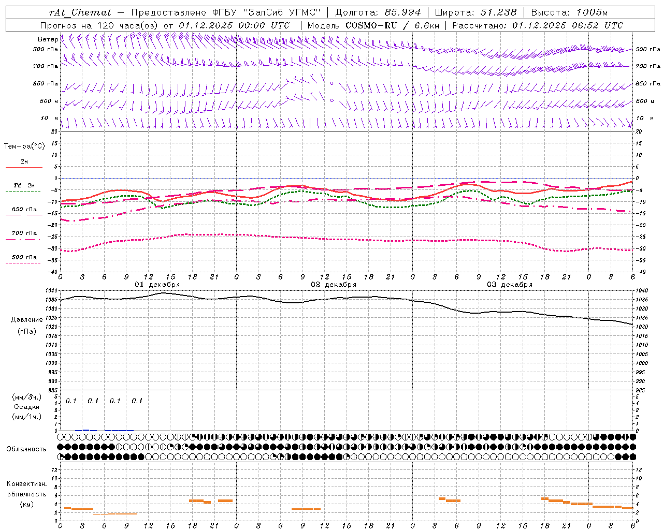663x530 pixels.
Task: Click the 2м temperature legend entry
Action: [x=24, y=162]
